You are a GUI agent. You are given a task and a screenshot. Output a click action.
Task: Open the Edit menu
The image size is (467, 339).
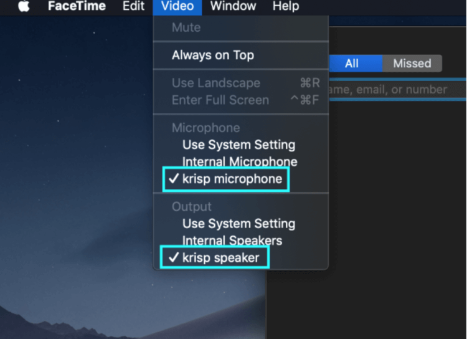[x=133, y=6]
